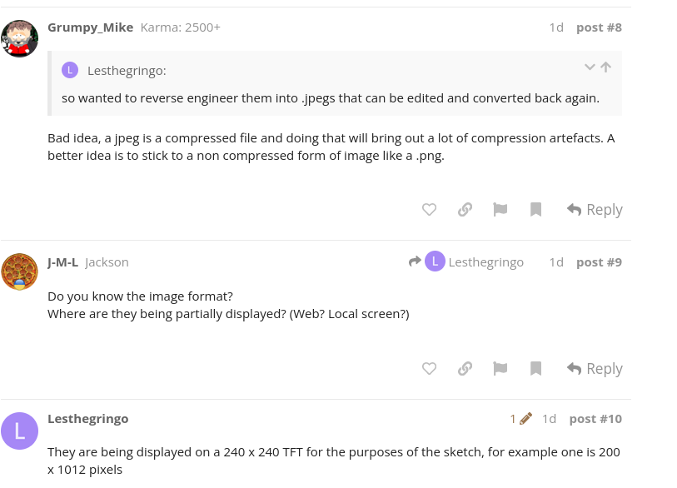Flag Grumpy_Mike's post #8
This screenshot has height=488, width=677.
click(500, 210)
